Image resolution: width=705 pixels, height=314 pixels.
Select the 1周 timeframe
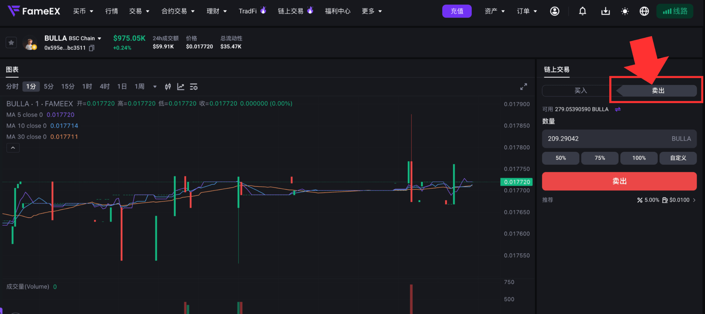pos(139,86)
